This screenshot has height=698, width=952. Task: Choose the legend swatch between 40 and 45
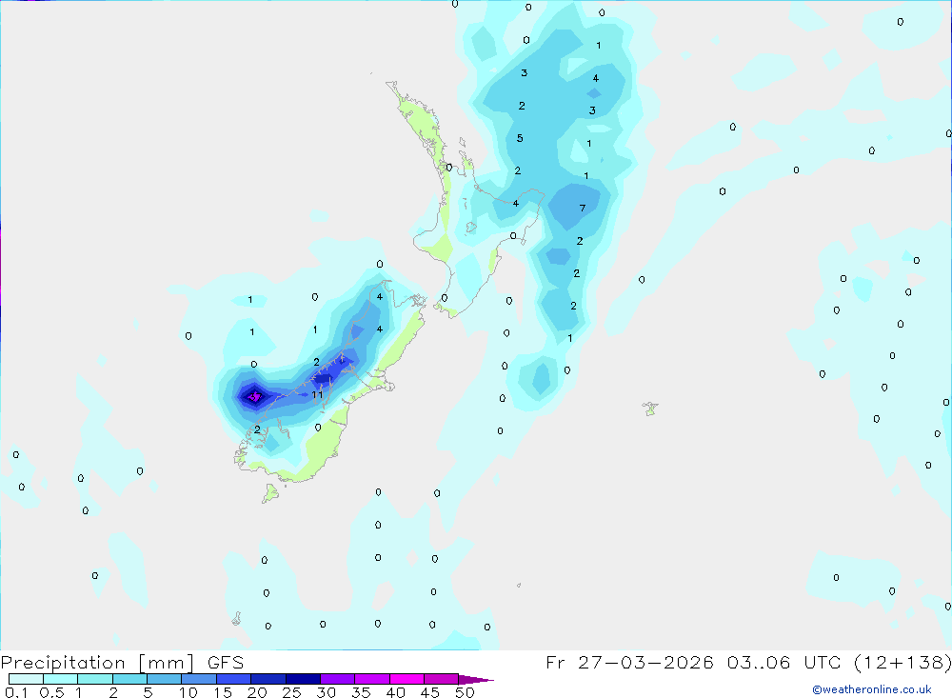pos(407,679)
